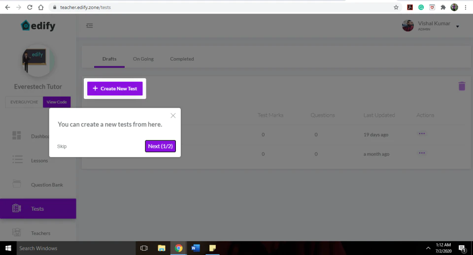Click the Next (1/2) tour button
The height and width of the screenshot is (255, 473).
160,146
